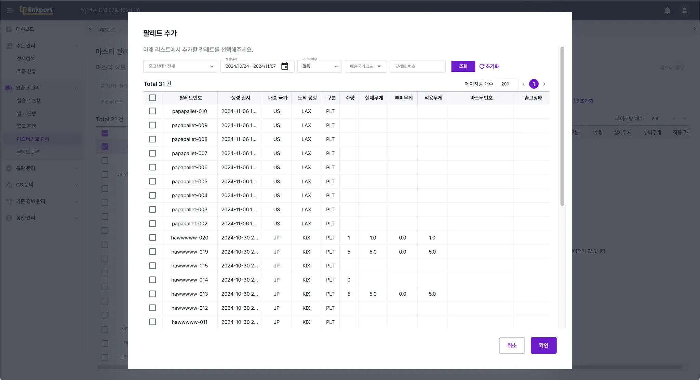This screenshot has height=380, width=700.
Task: Open the date range calendar icon
Action: pos(284,66)
